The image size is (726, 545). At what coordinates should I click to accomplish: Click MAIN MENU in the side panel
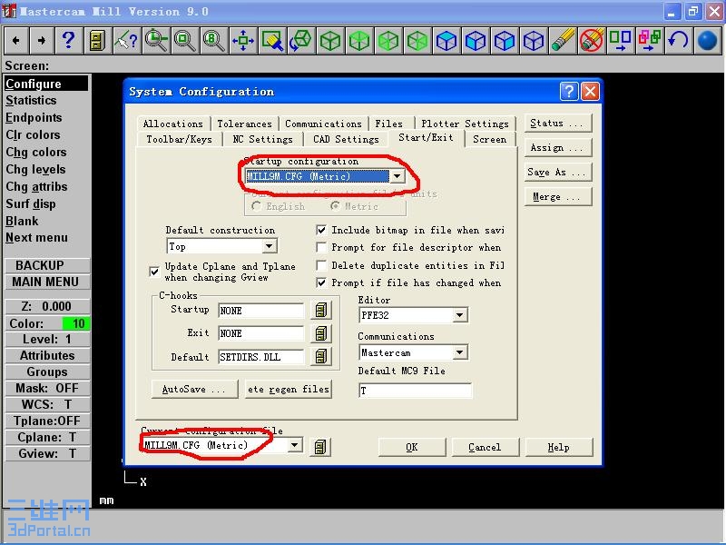(45, 282)
